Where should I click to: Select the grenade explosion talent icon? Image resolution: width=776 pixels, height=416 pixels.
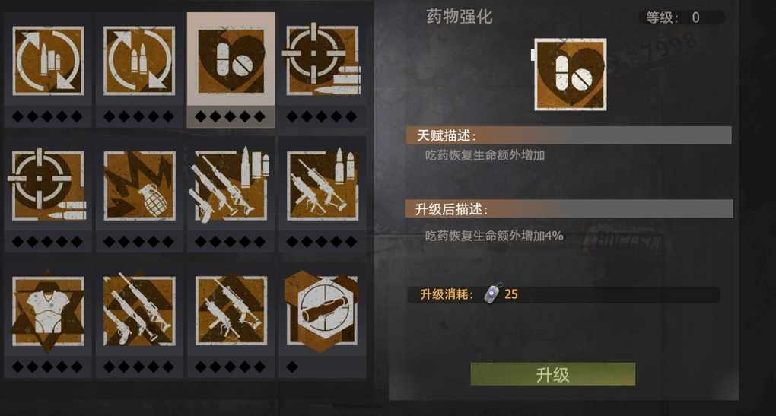[x=139, y=186]
